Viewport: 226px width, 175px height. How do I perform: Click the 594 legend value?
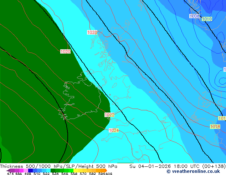102,174
